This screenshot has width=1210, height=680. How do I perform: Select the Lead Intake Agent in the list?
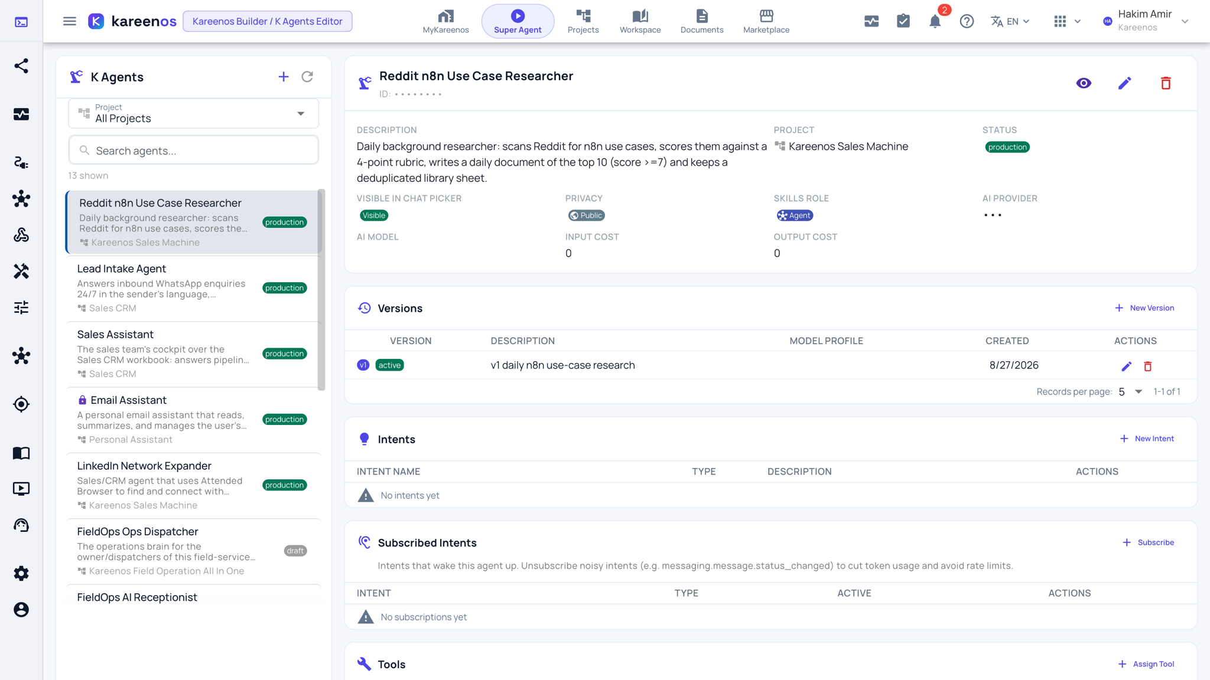(x=193, y=288)
